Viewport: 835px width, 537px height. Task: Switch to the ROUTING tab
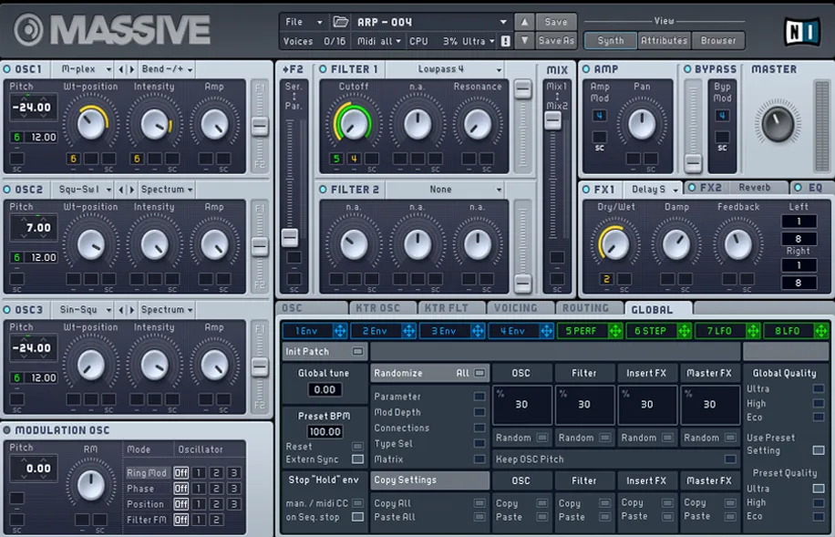click(x=589, y=308)
